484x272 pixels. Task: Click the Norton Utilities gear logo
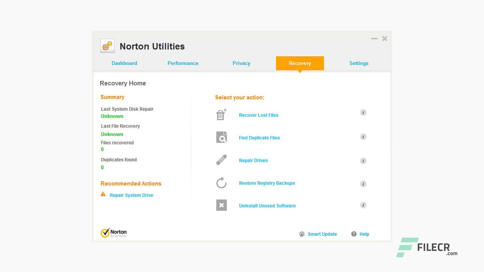click(107, 45)
